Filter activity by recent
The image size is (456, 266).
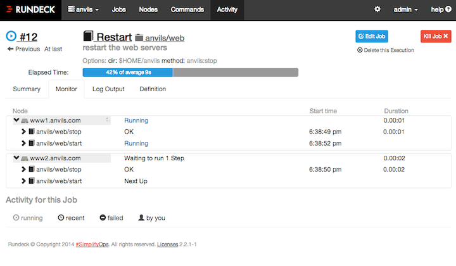point(71,218)
